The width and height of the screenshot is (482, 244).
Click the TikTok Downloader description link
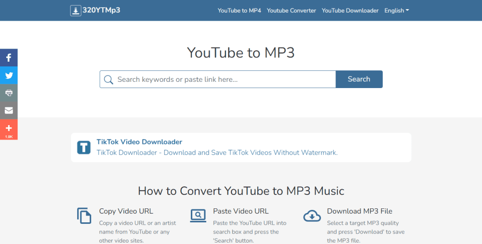(x=217, y=153)
